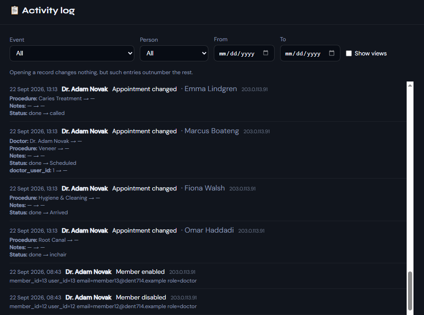Click 'Status: done → Arrived' line
The width and height of the screenshot is (424, 315).
tap(39, 212)
